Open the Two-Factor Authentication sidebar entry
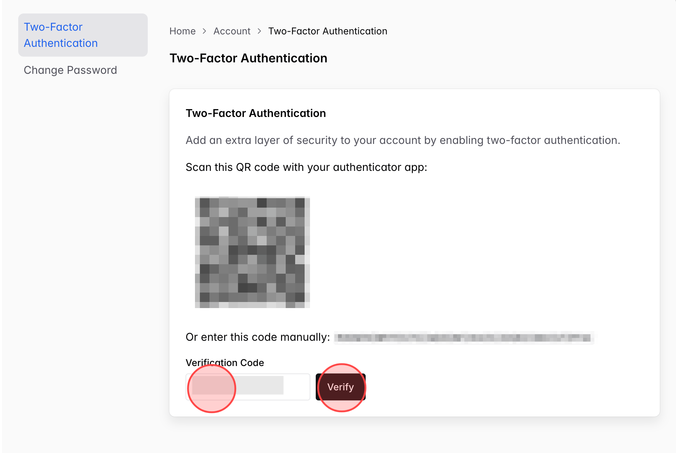The image size is (676, 453). point(61,35)
